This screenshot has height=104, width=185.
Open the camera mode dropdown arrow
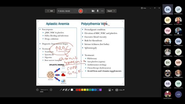[112, 90]
